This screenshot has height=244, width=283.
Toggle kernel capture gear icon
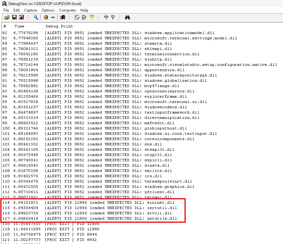(46, 17)
